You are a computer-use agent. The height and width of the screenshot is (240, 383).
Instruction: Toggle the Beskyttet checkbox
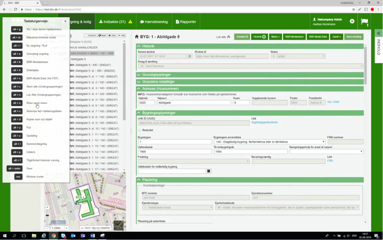click(139, 130)
